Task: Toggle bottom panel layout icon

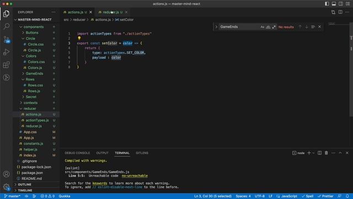Action: (x=334, y=4)
